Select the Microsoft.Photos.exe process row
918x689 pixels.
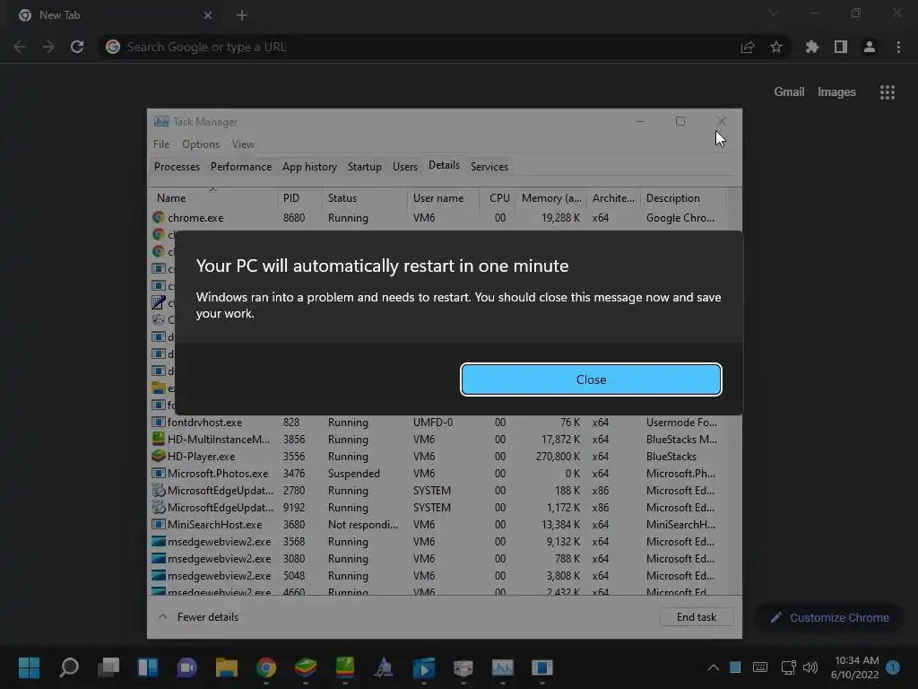[x=437, y=474]
